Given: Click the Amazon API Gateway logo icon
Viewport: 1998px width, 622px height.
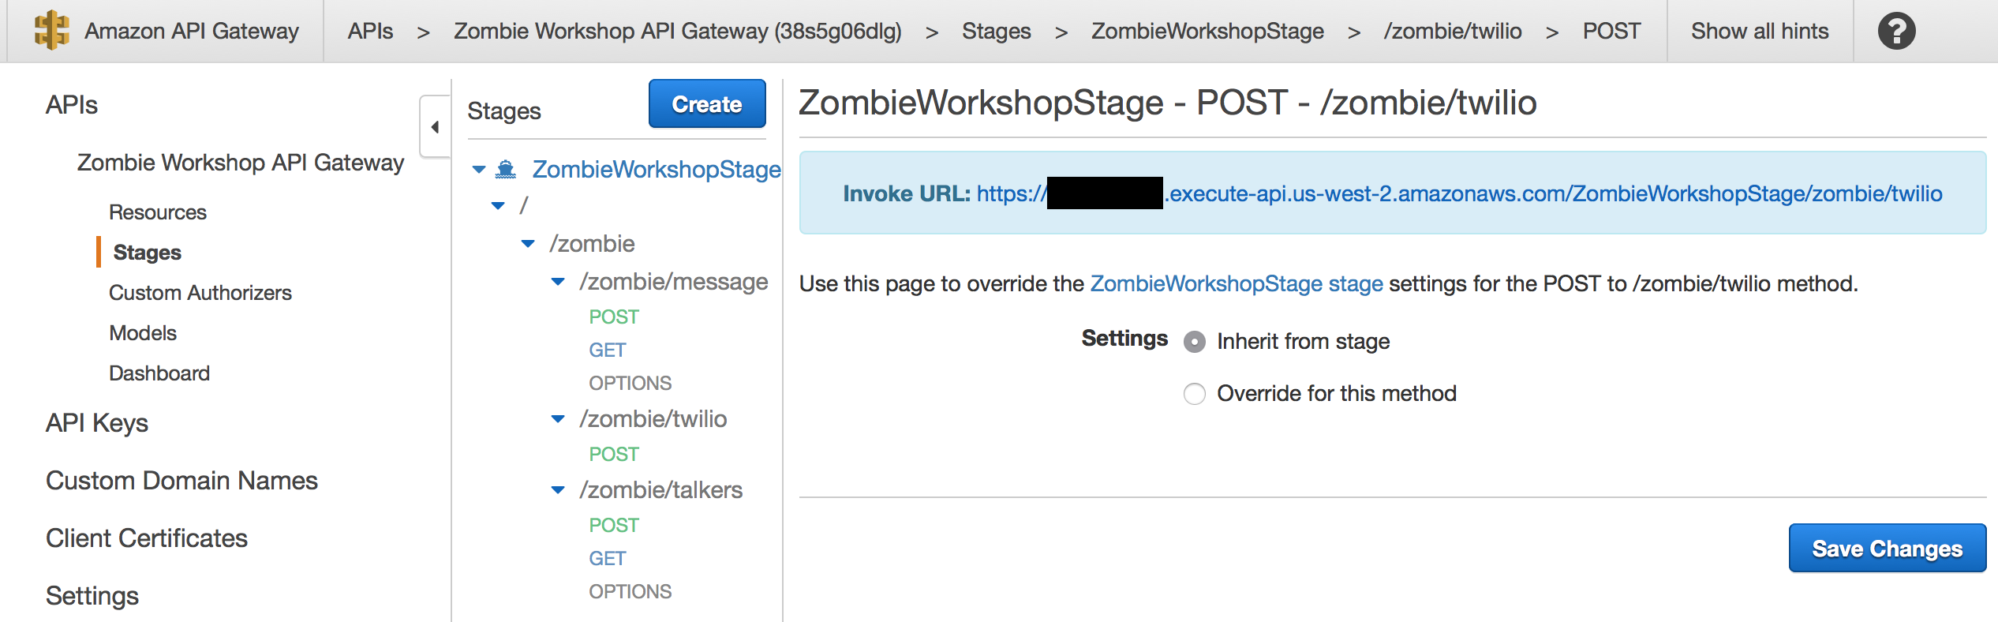Looking at the screenshot, I should 52,31.
